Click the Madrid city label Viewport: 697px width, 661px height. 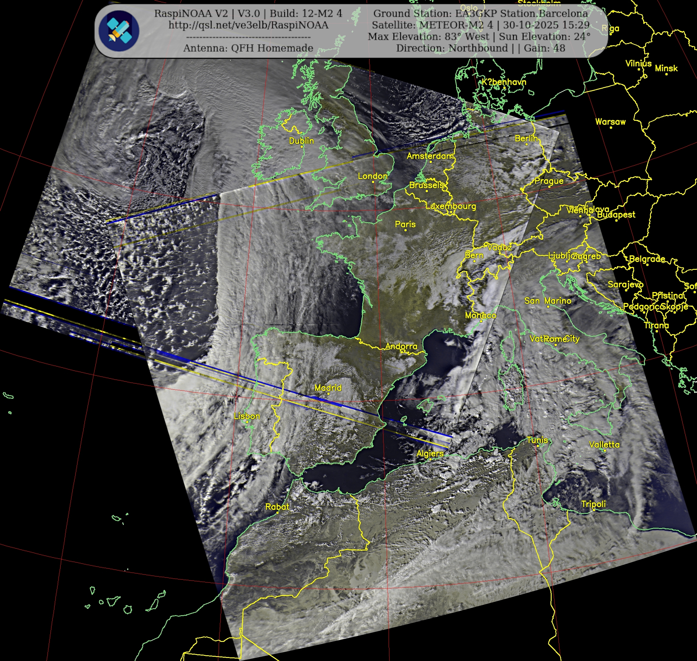pos(328,388)
